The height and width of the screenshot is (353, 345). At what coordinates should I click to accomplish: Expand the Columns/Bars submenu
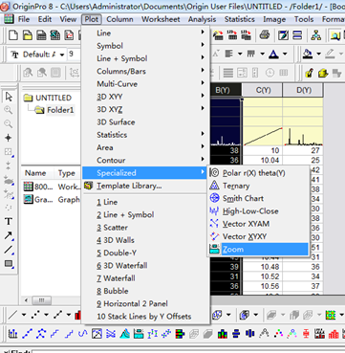tap(145, 71)
